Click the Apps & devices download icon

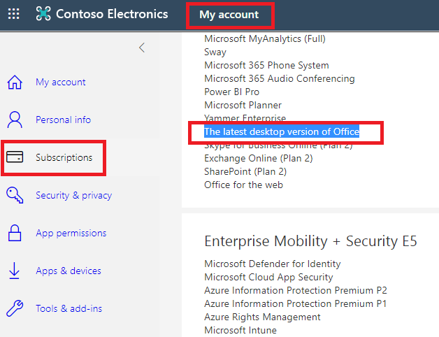point(15,271)
